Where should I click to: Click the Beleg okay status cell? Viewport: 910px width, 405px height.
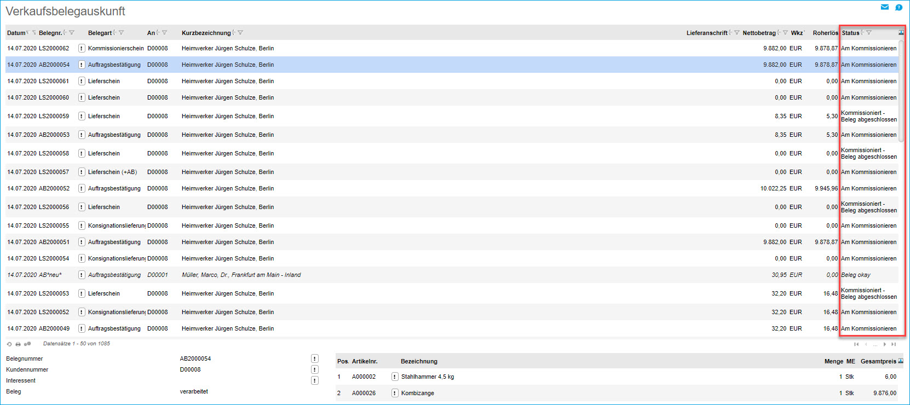pyautogui.click(x=855, y=275)
